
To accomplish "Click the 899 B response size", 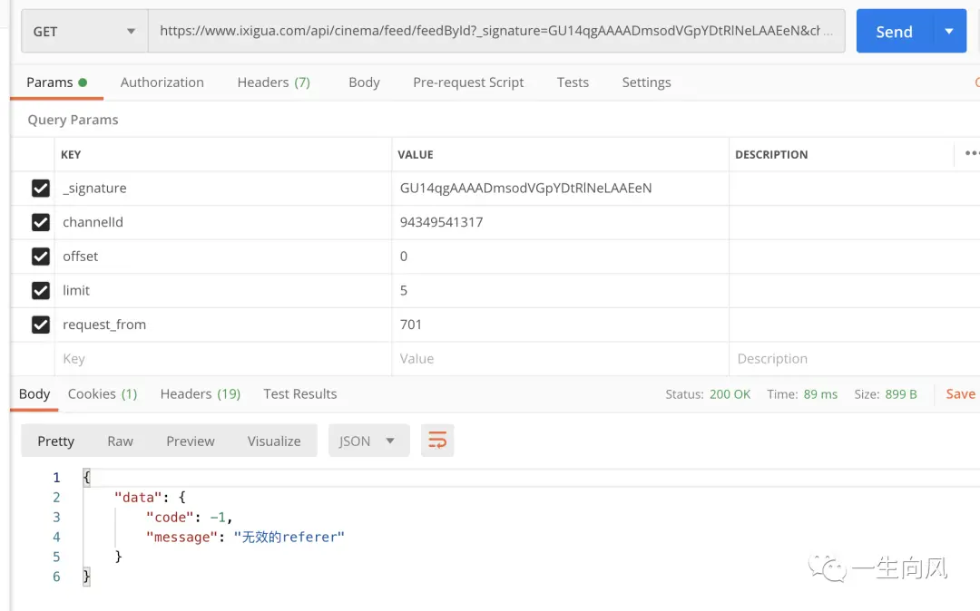I will click(x=901, y=394).
